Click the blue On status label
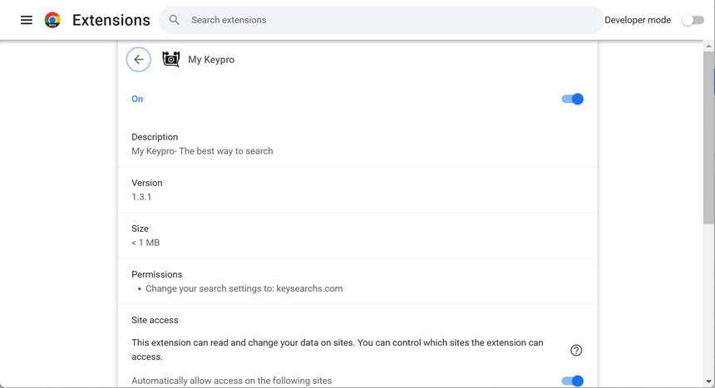 (137, 99)
